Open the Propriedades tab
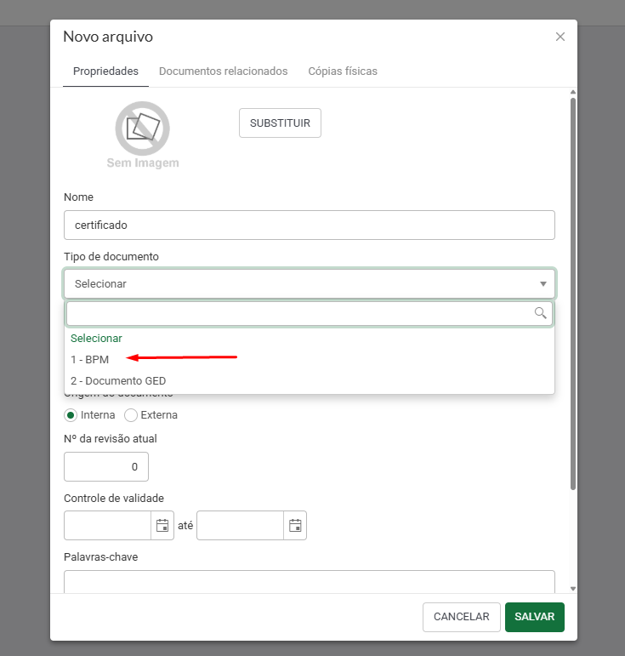The width and height of the screenshot is (625, 656). click(x=105, y=71)
